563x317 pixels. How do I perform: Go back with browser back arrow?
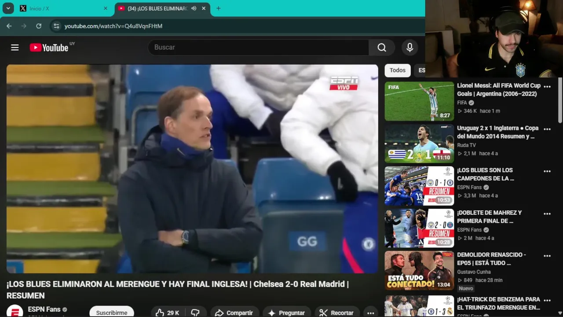click(x=9, y=26)
